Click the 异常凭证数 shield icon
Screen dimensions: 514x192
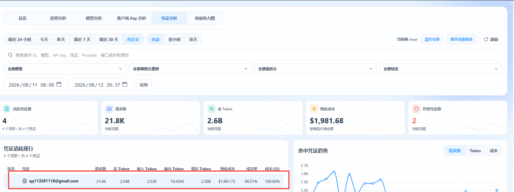[416, 109]
